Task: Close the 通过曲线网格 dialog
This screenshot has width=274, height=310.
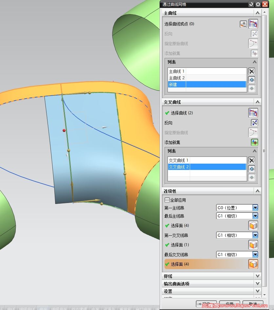Action: point(265,4)
